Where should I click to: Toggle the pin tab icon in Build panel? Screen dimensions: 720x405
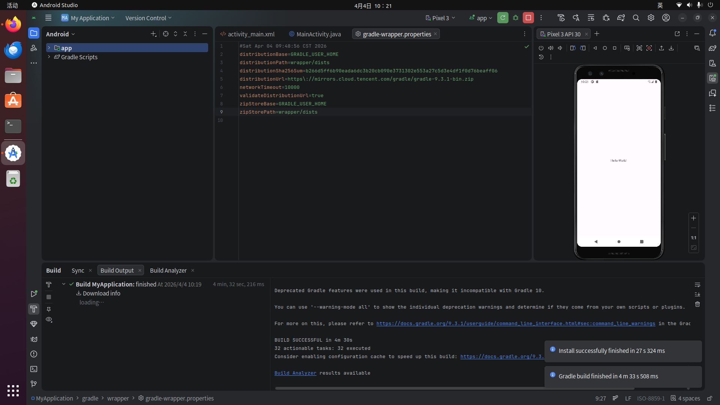coord(49,309)
